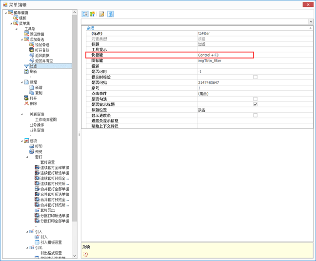Click the categorized view toolbar icon
The height and width of the screenshot is (261, 316).
(85, 14)
